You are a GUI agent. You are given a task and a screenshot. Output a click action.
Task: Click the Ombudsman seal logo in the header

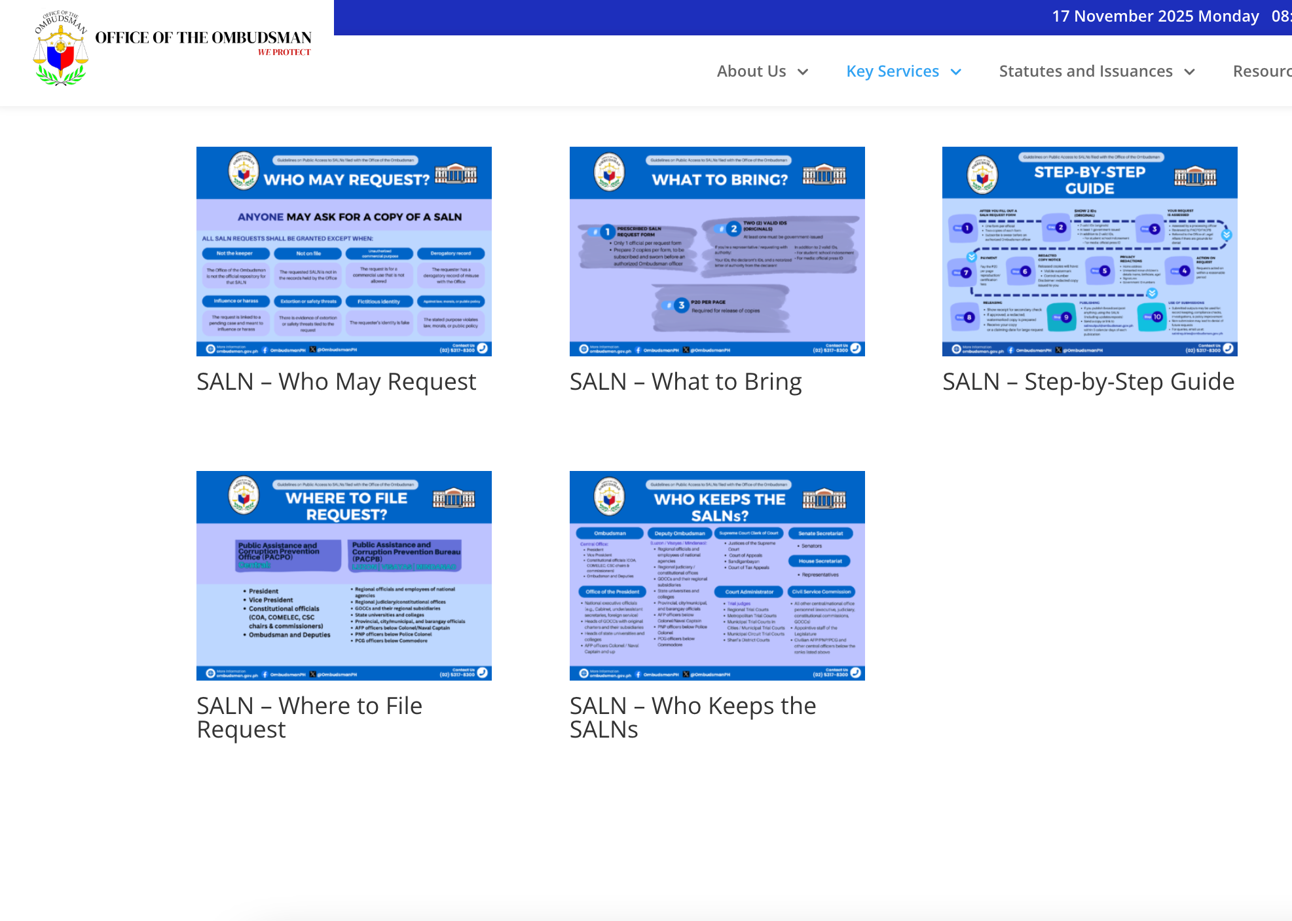tap(60, 48)
